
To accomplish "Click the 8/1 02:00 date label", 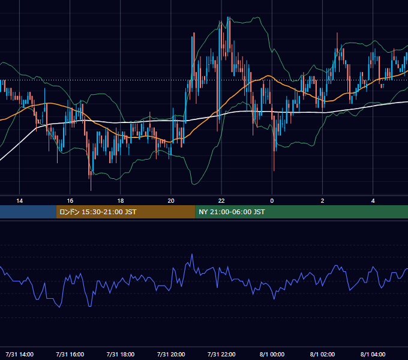I will pos(322,354).
